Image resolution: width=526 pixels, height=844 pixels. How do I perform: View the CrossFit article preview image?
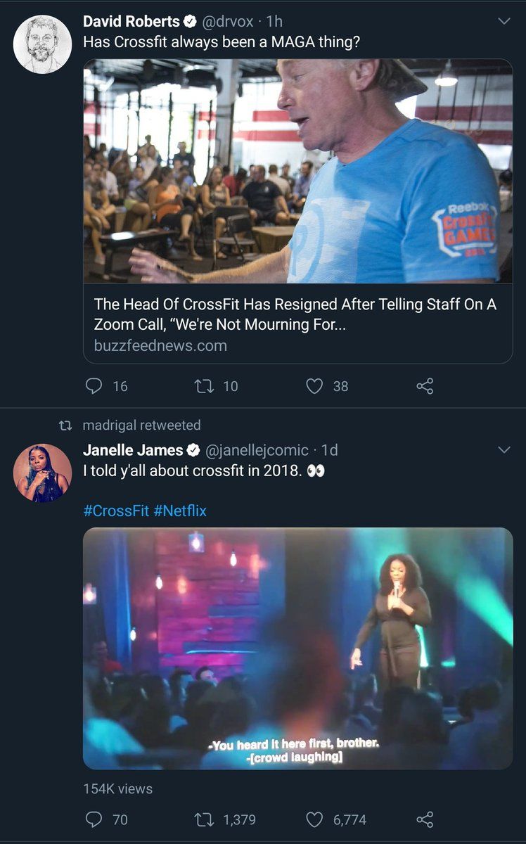[297, 171]
